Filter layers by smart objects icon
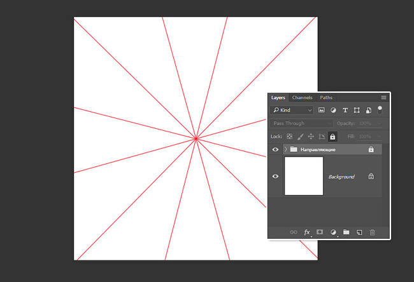The width and height of the screenshot is (414, 282). (369, 110)
